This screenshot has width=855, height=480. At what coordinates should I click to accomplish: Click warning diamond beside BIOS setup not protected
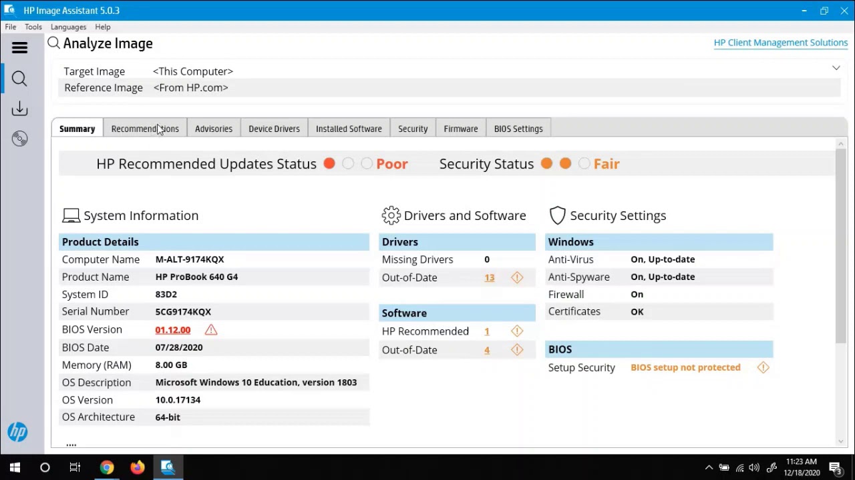[763, 367]
